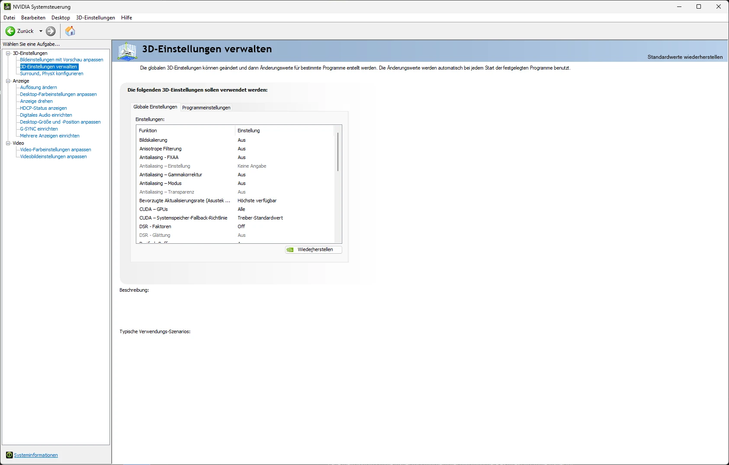The width and height of the screenshot is (729, 465).
Task: Click the Einstellung column header
Action: pos(285,131)
